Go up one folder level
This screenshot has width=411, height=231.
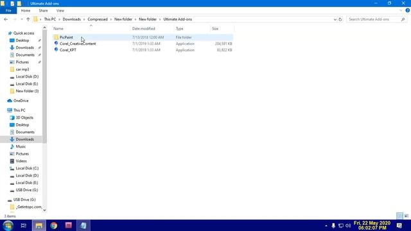click(28, 19)
